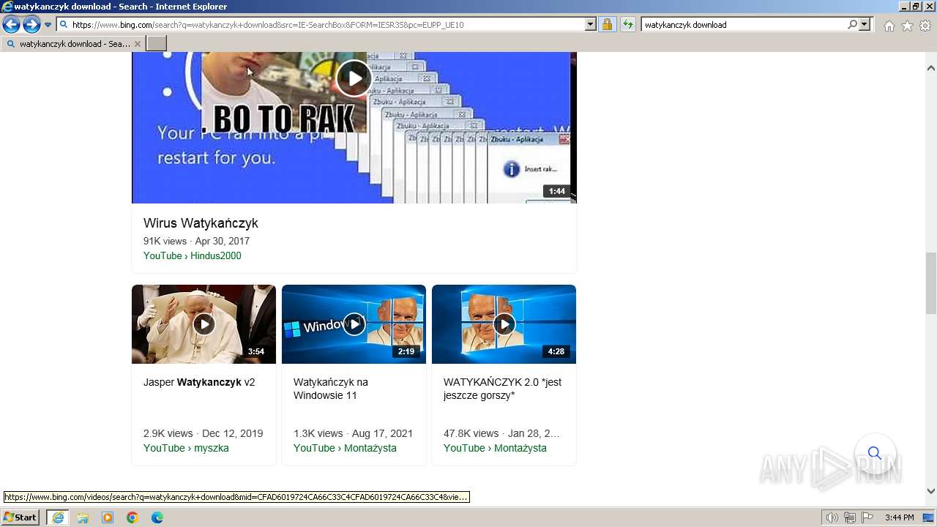Click the page scrollbar down arrow

[931, 491]
